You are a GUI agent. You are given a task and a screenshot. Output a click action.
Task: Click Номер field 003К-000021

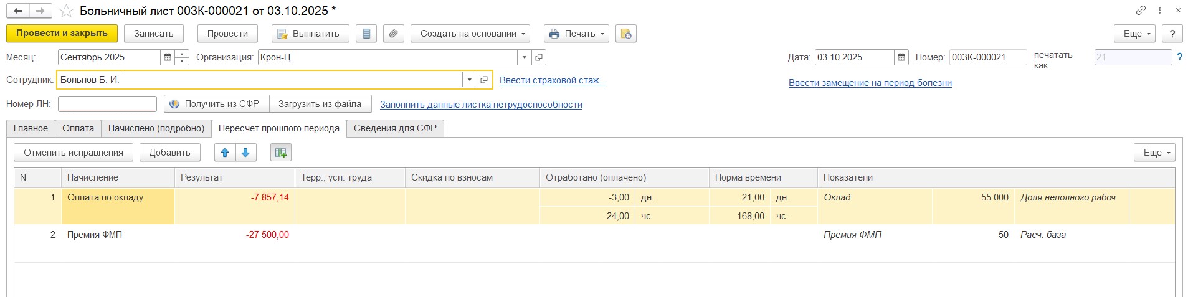coord(988,57)
